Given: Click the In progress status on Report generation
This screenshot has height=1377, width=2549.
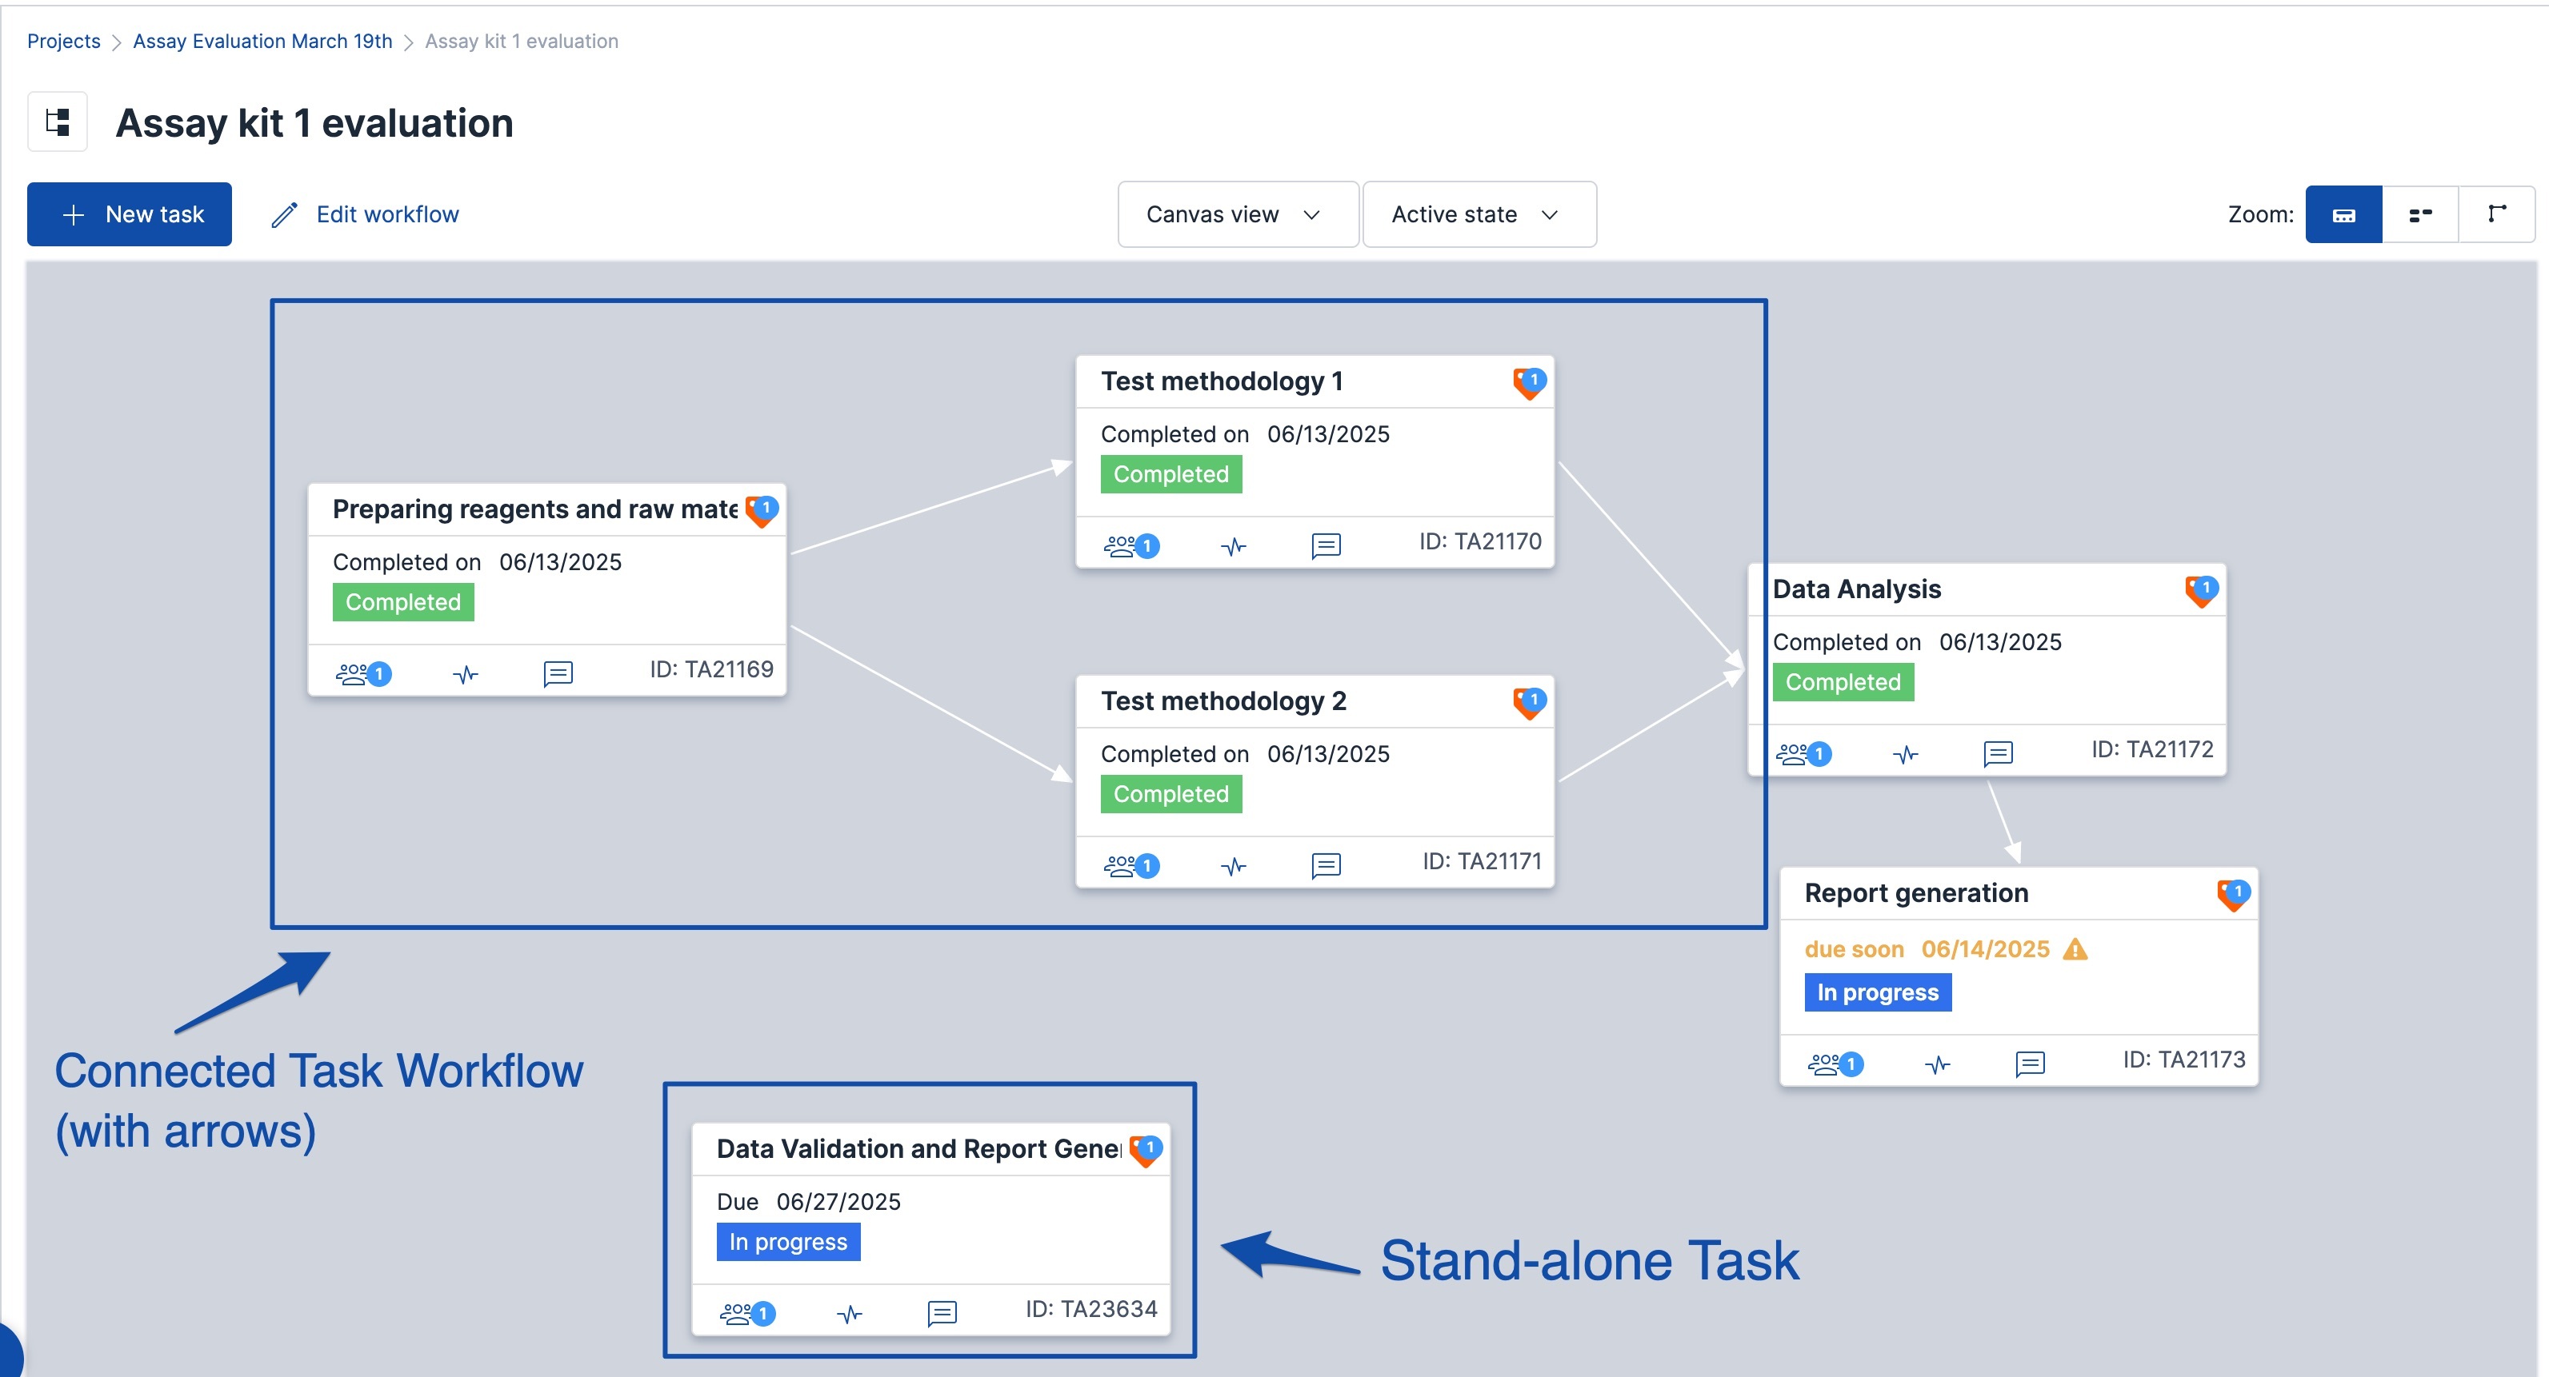Looking at the screenshot, I should point(1876,992).
